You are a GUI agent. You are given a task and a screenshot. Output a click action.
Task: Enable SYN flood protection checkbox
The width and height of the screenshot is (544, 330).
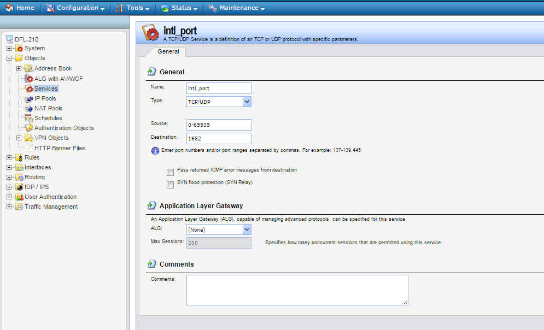(x=171, y=185)
